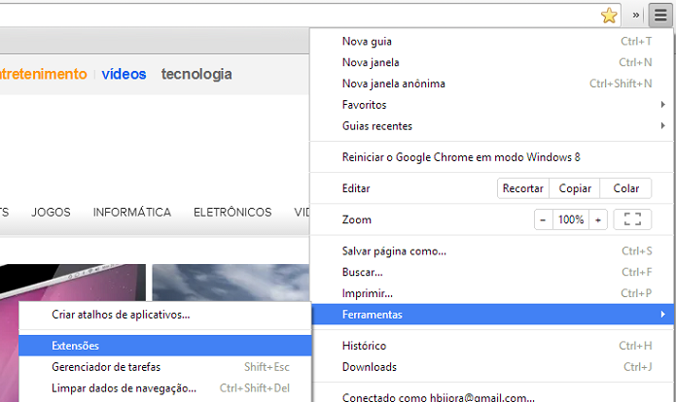Click the Colar edit button
This screenshot has height=402, width=676.
click(x=625, y=188)
